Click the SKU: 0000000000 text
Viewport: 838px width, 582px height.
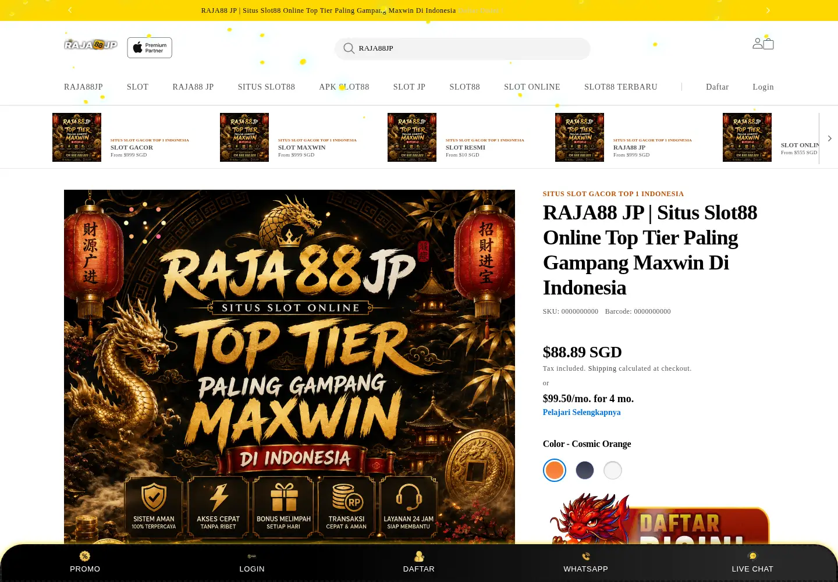(570, 311)
